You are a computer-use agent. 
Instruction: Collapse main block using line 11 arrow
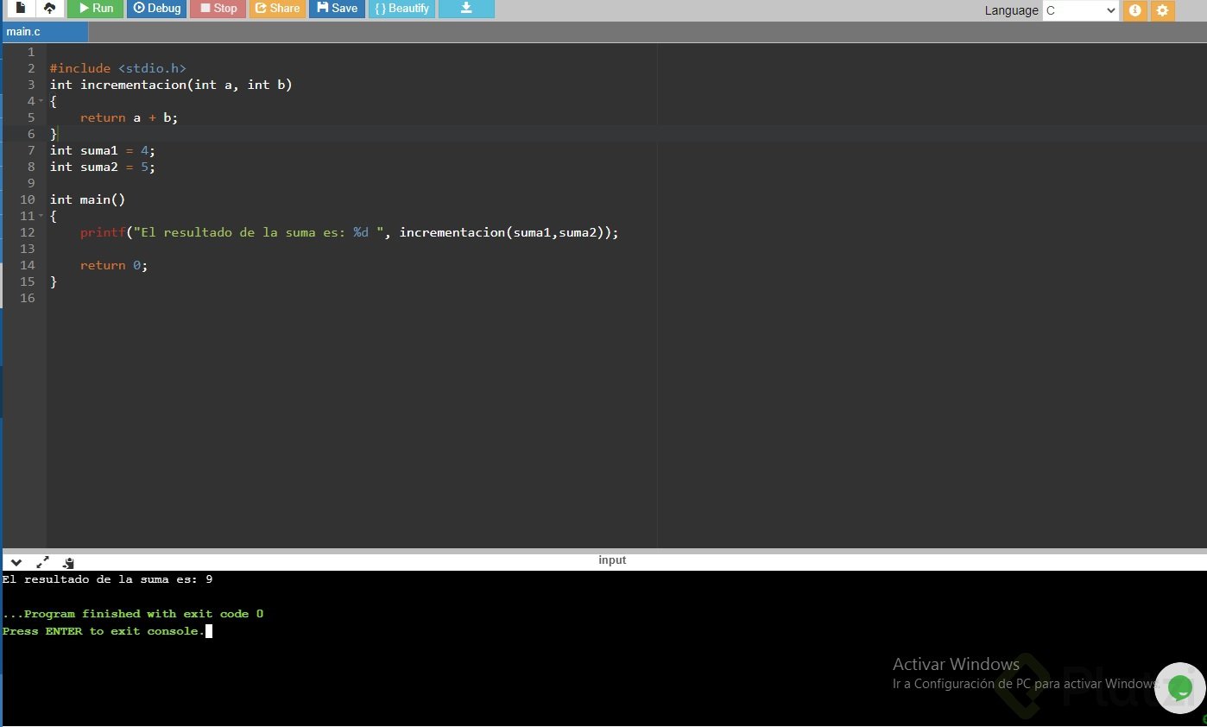tap(41, 217)
